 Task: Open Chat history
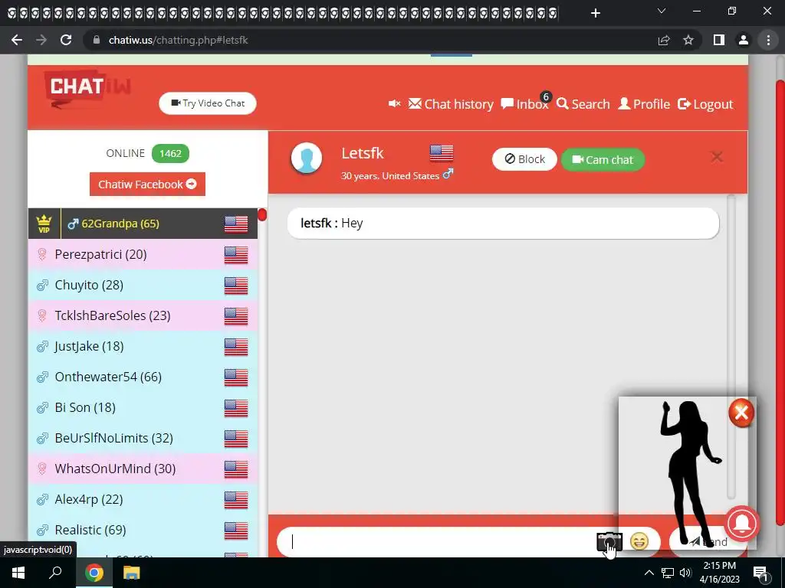(x=451, y=104)
